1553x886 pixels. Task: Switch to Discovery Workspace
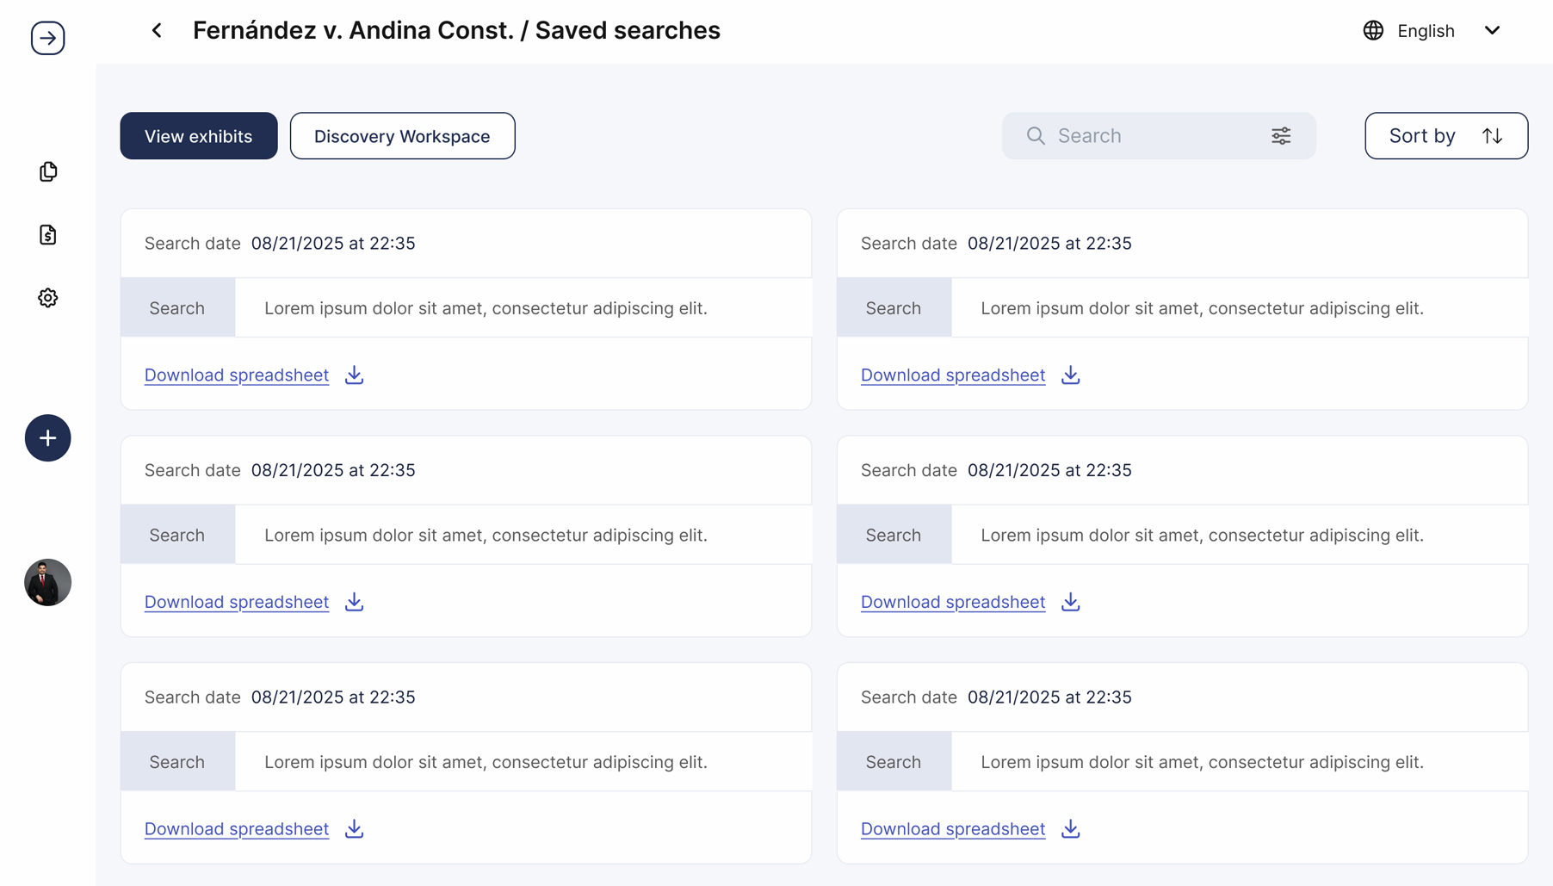tap(402, 136)
